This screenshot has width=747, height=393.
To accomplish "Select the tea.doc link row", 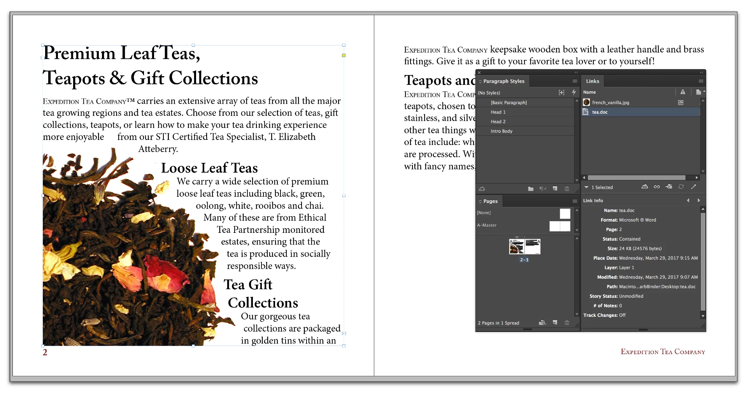I will (640, 112).
